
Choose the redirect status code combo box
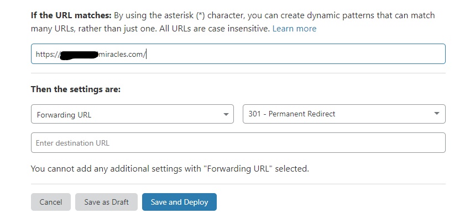344,114
